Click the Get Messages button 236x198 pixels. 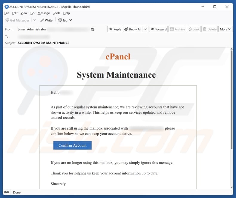tap(17, 20)
